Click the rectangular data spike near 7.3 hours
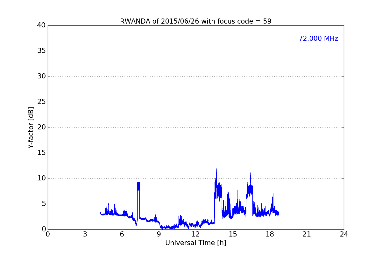Screen dimensions: 382x255 click(138, 186)
